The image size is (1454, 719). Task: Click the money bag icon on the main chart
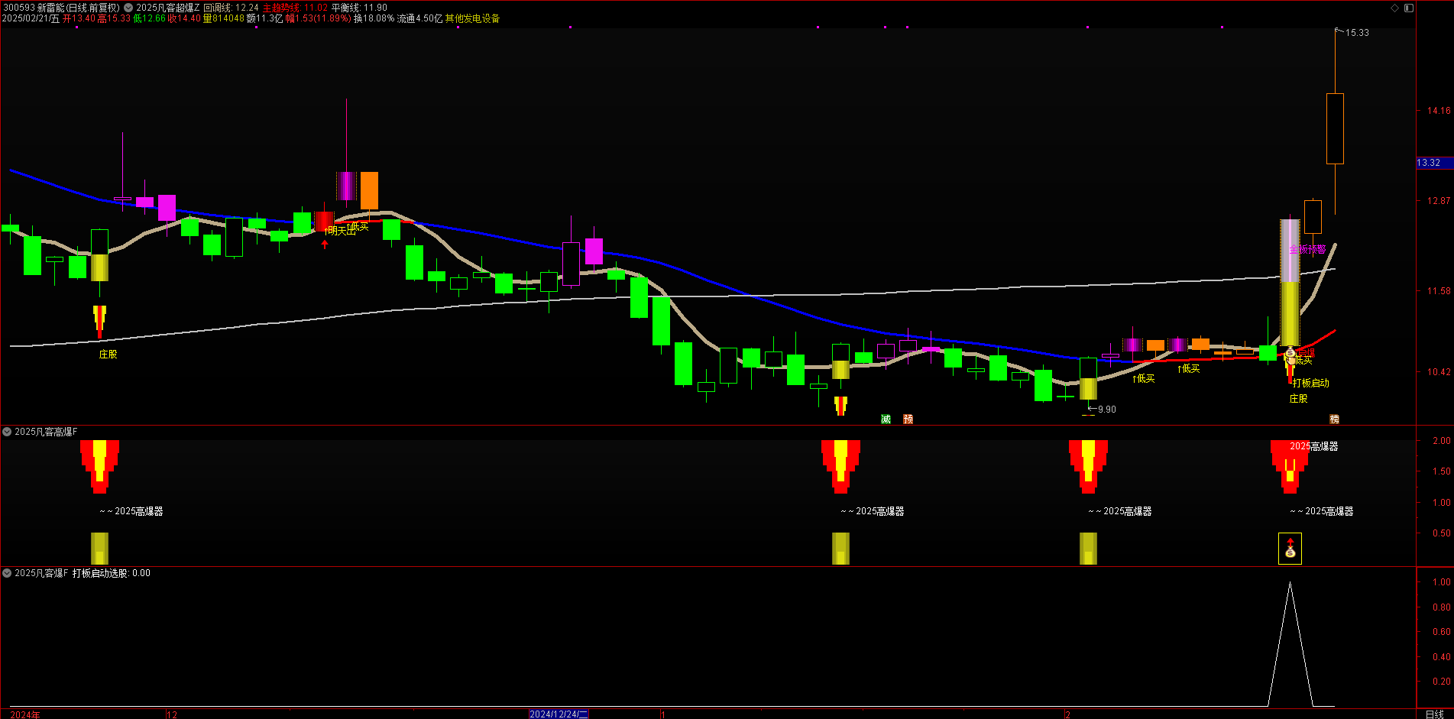pos(1290,353)
